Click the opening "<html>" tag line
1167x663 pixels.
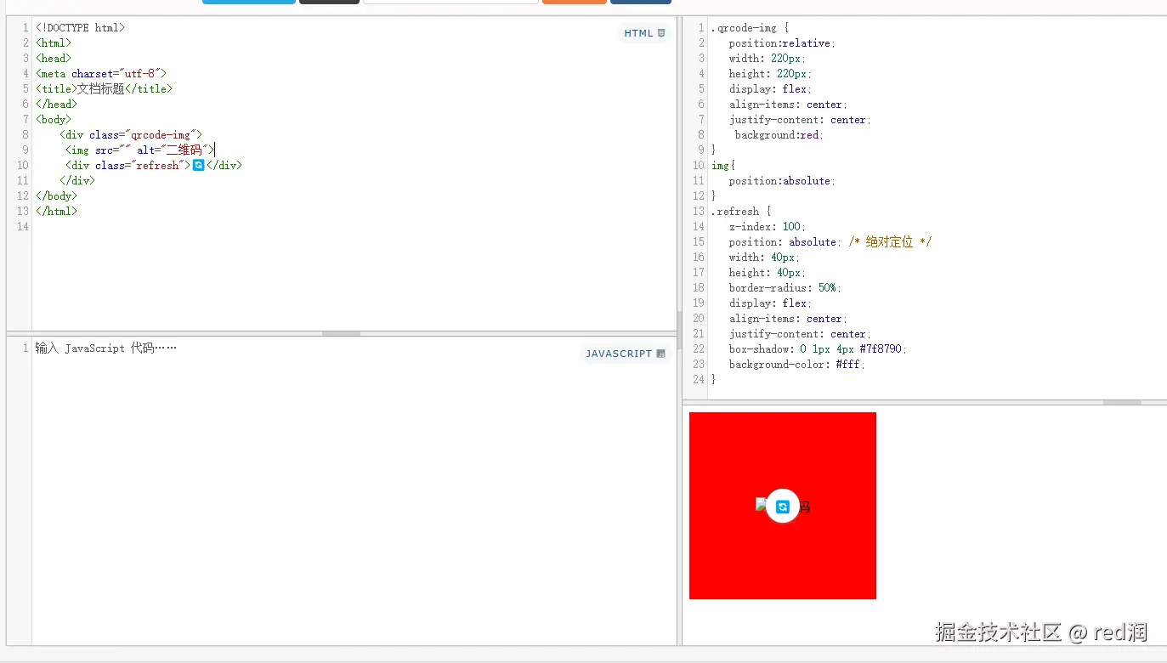tap(54, 42)
